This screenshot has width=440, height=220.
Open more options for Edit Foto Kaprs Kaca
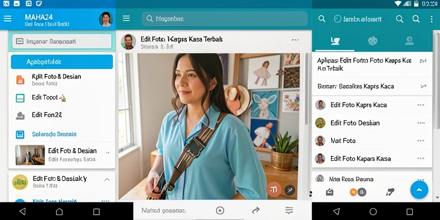point(421,105)
